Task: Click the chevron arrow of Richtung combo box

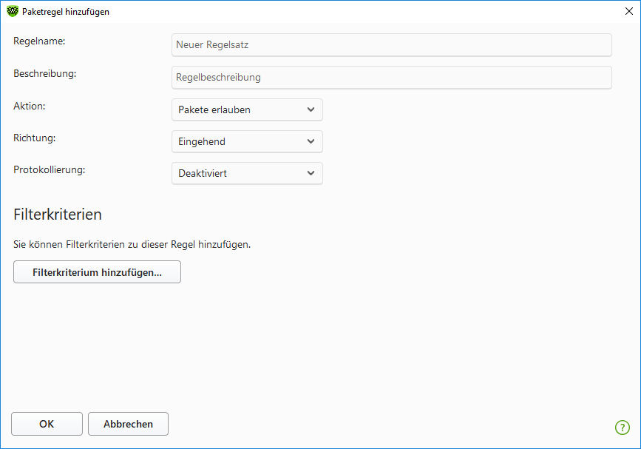Action: 311,141
